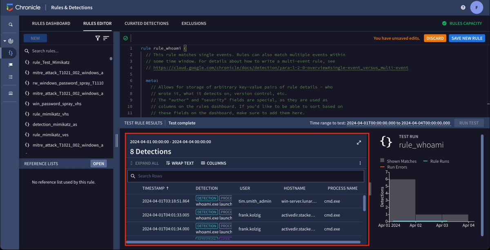Click the magnifier icon beside Search rules
The width and height of the screenshot is (490, 250).
click(27, 51)
